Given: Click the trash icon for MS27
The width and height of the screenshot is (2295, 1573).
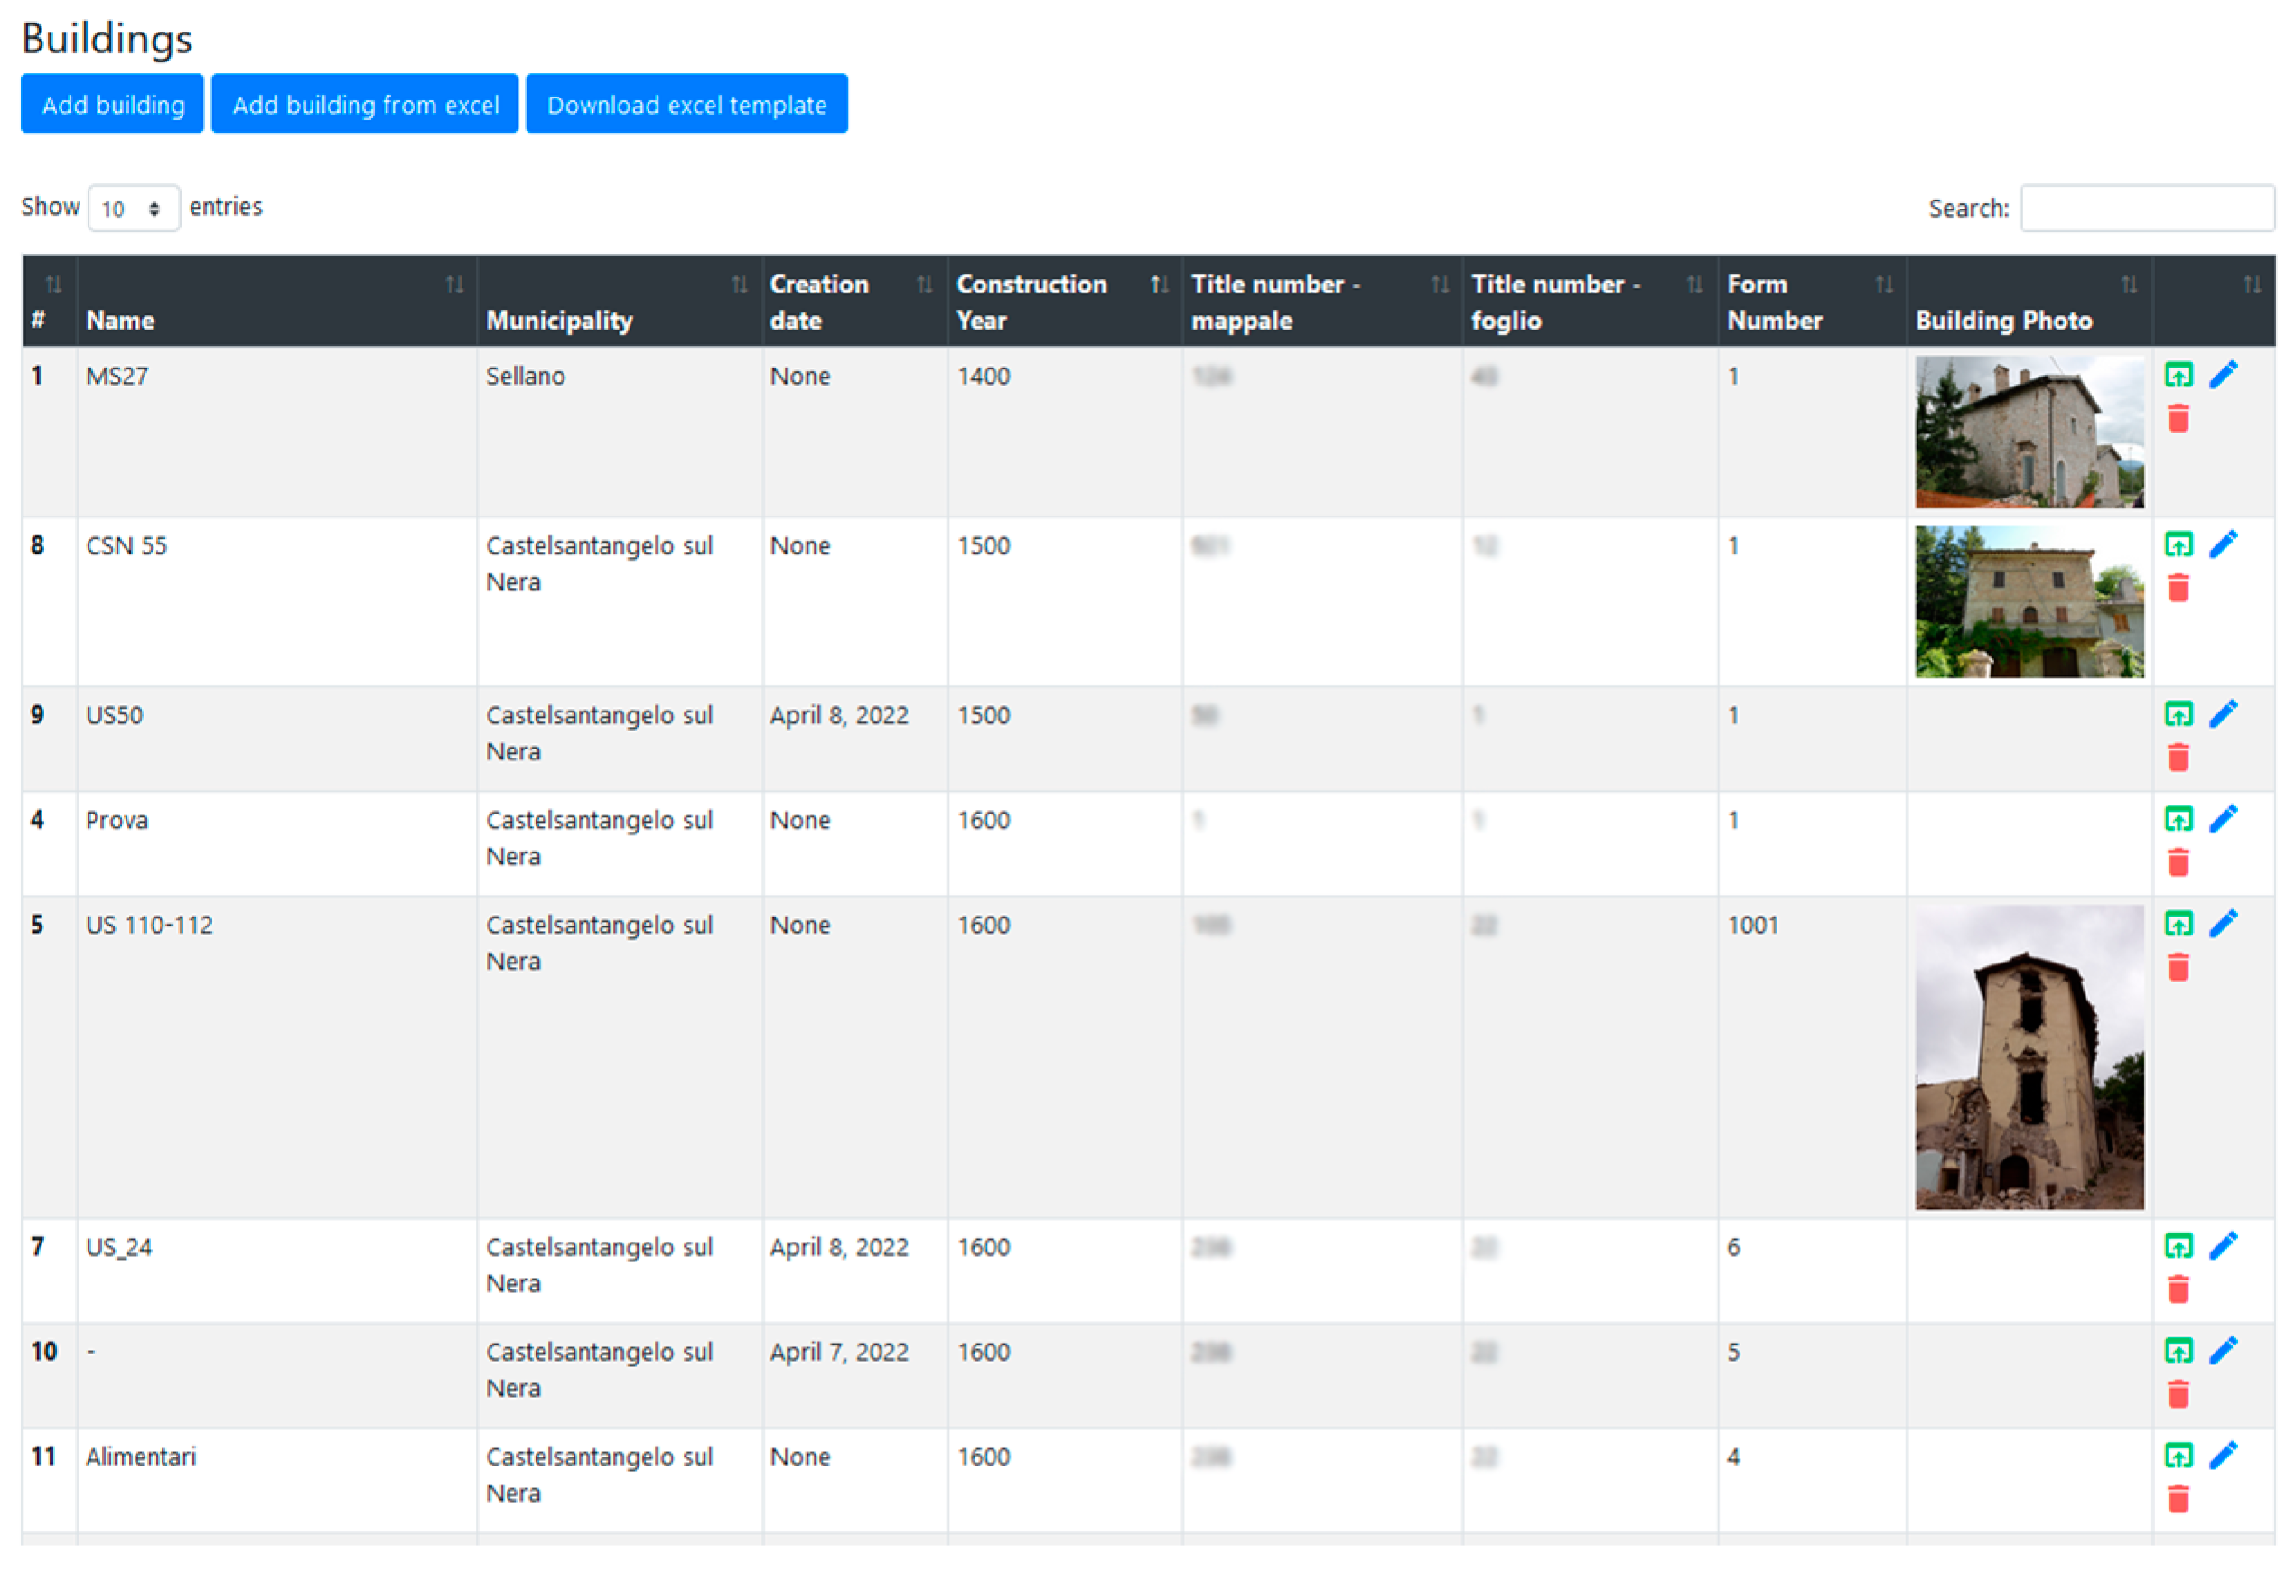Looking at the screenshot, I should click(x=2178, y=419).
